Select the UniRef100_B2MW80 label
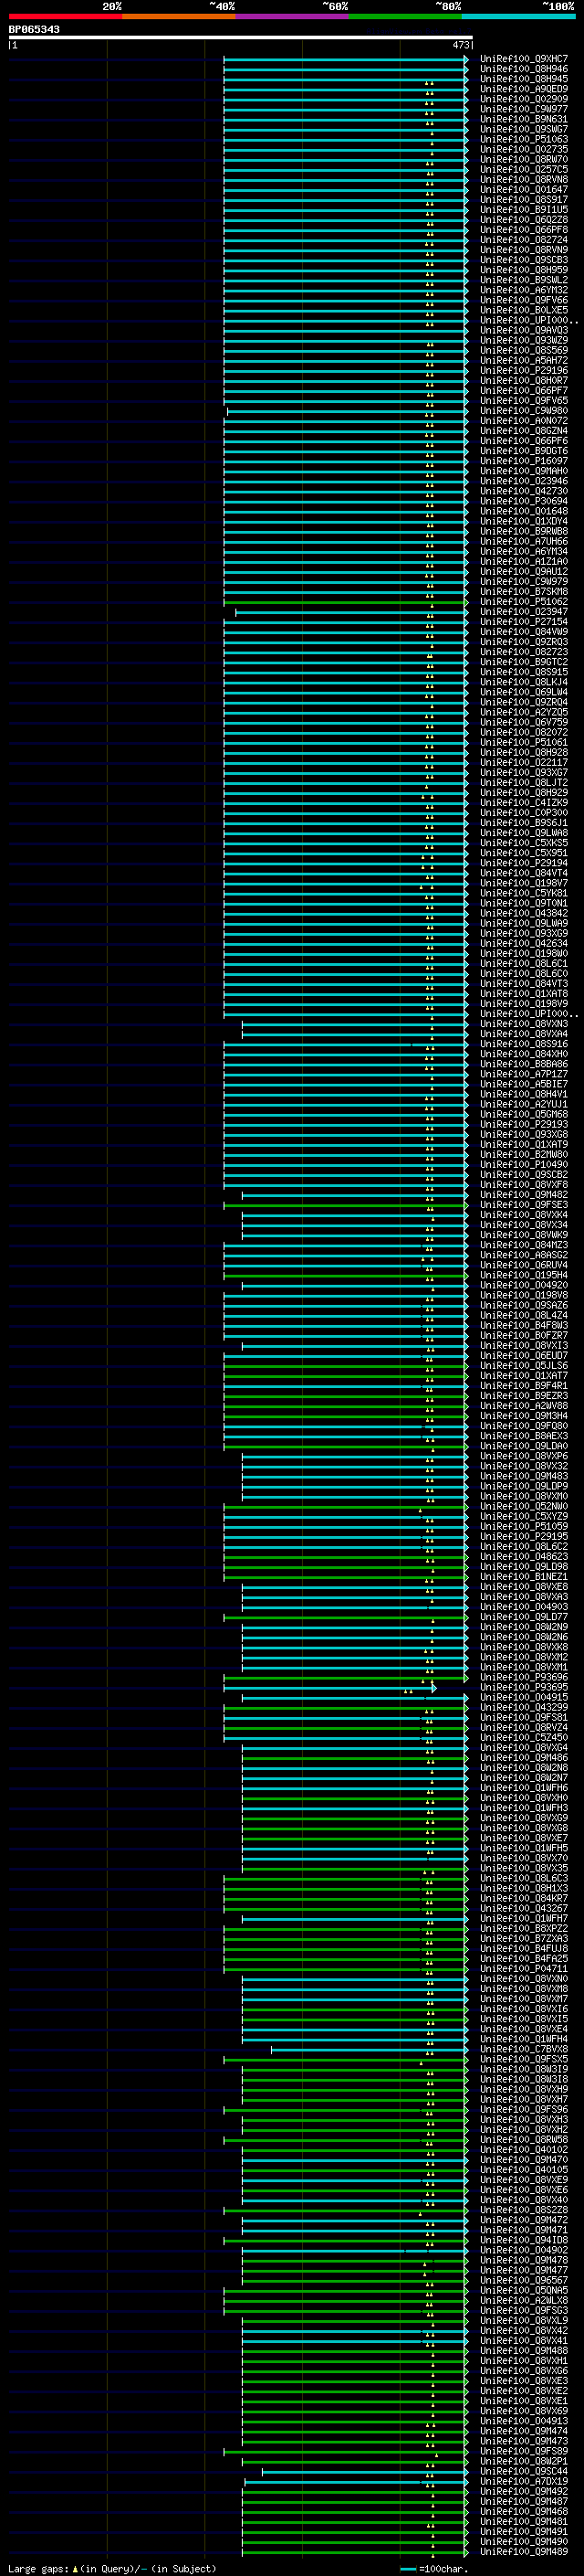This screenshot has height=2576, width=584. [x=524, y=1154]
